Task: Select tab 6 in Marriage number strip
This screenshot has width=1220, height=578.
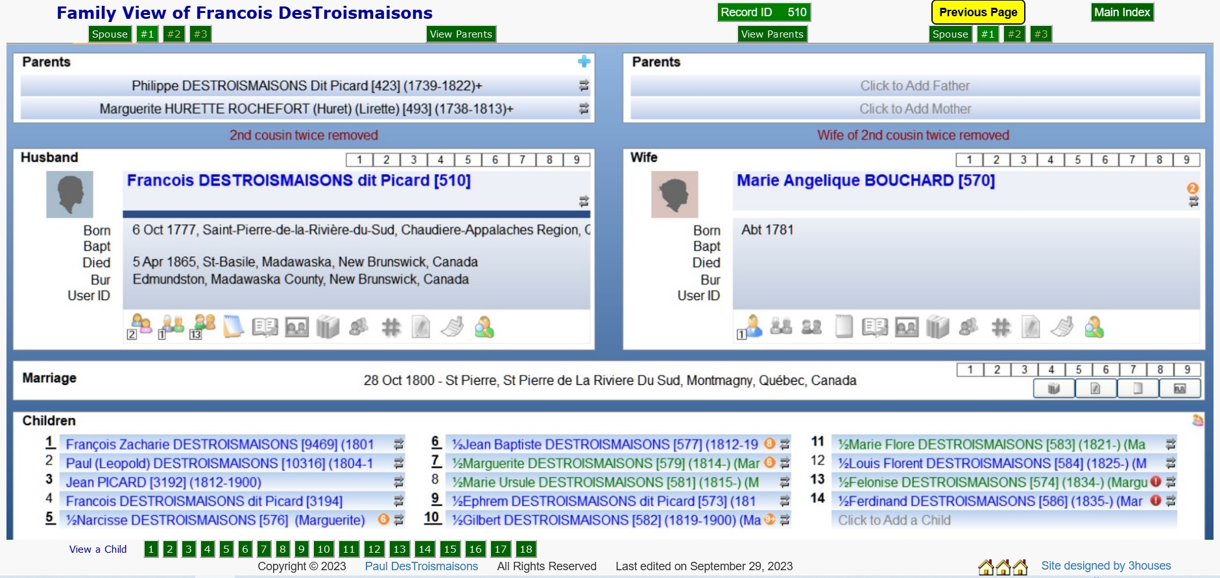Action: pos(1106,370)
